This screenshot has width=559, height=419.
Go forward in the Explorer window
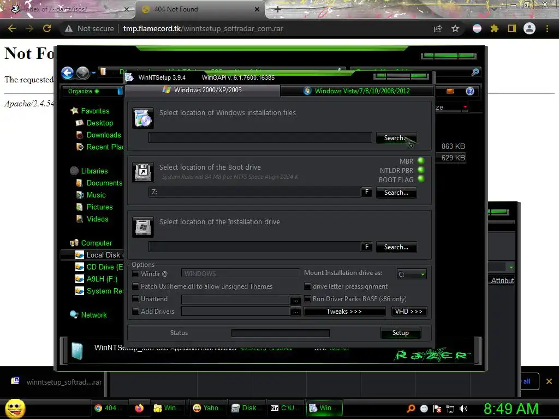click(x=83, y=73)
